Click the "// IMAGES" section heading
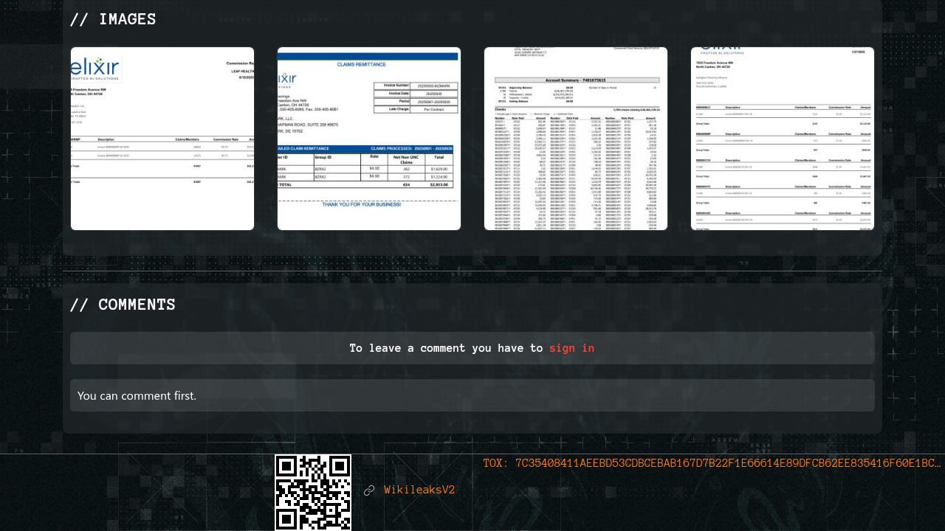 [x=113, y=20]
